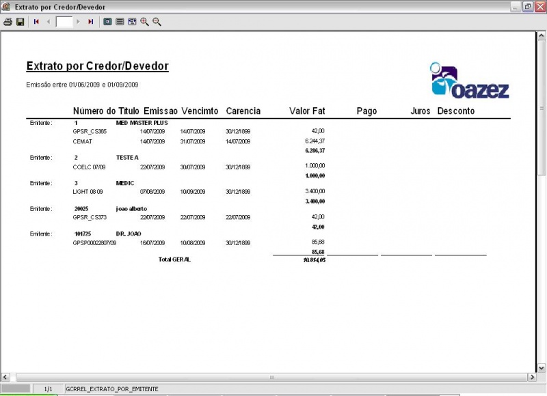Click the 'Carencia' column header
The width and height of the screenshot is (547, 396).
[x=243, y=111]
